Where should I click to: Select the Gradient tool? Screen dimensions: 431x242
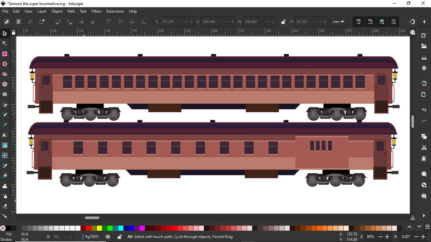(5, 145)
